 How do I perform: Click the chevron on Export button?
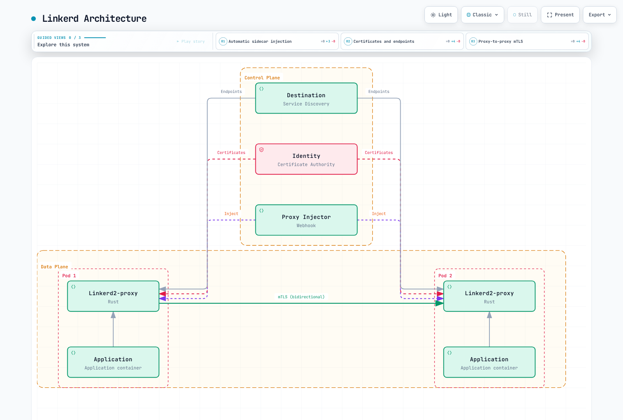click(609, 15)
